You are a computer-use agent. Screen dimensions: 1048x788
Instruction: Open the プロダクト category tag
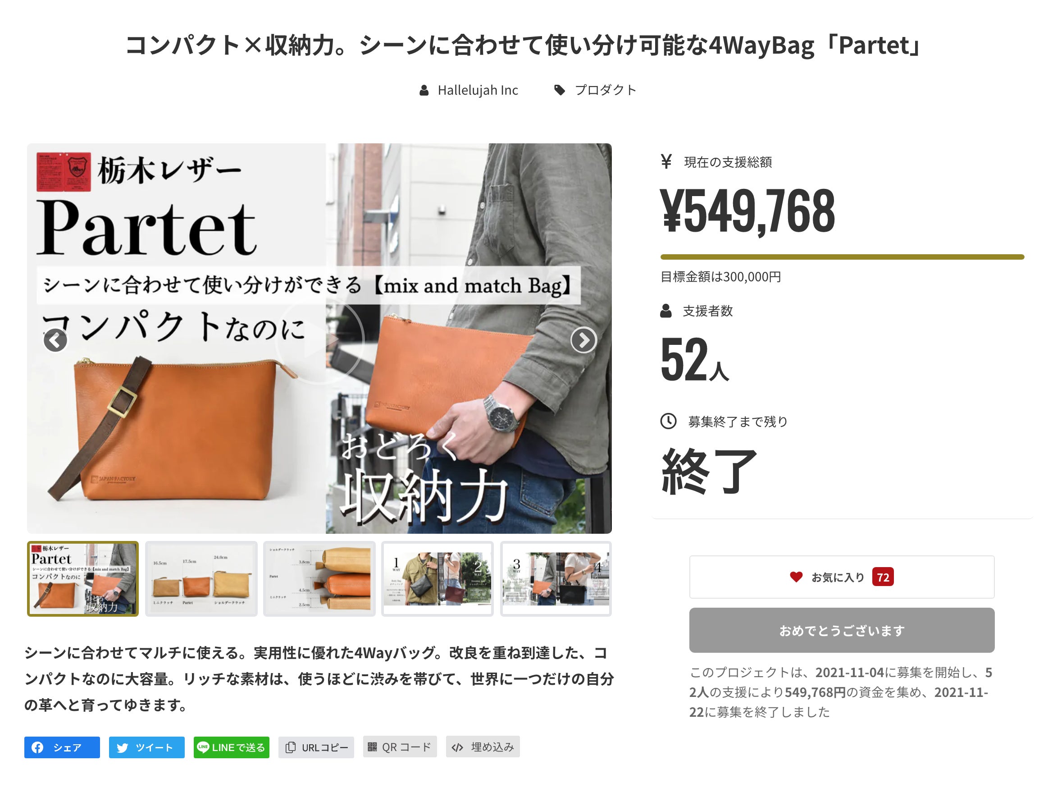pos(605,90)
